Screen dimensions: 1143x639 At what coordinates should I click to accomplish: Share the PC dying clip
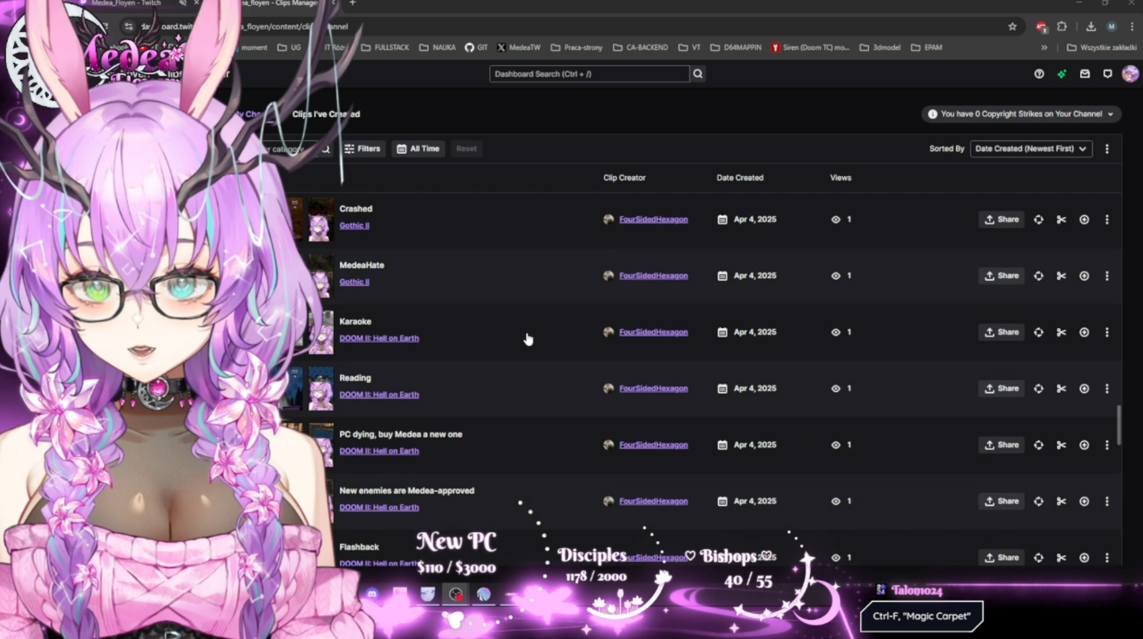1001,445
